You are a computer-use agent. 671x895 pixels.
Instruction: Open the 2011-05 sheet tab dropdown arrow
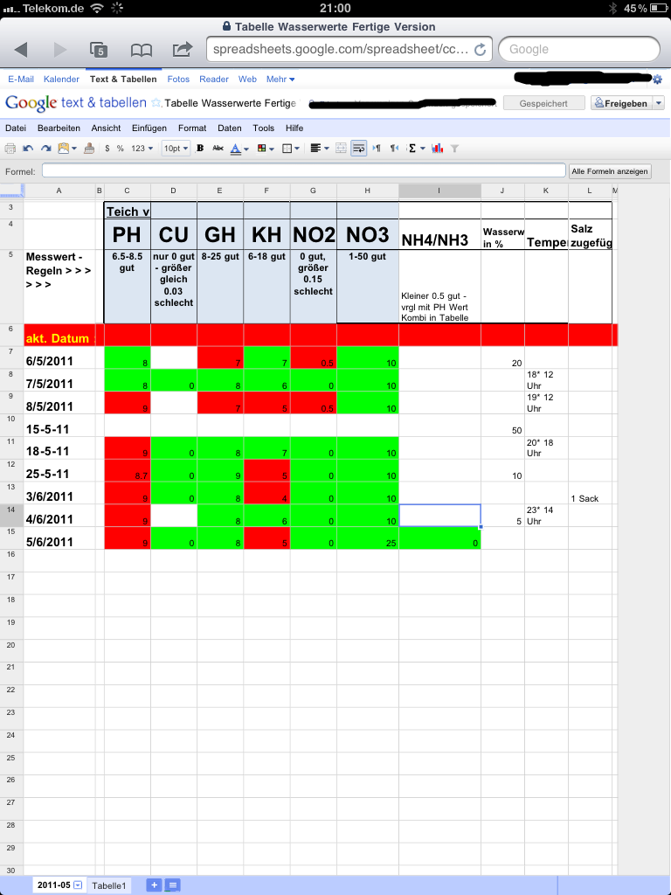pyautogui.click(x=79, y=885)
